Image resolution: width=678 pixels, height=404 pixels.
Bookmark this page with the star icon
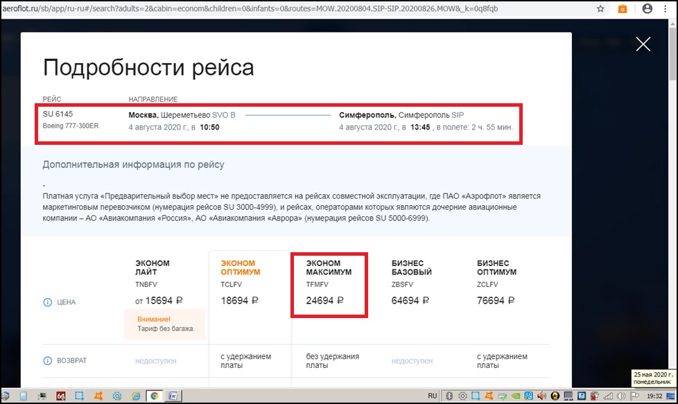point(600,9)
